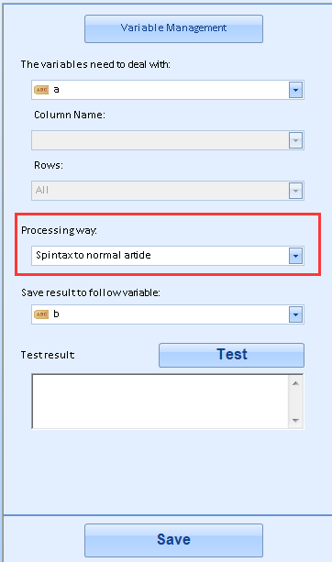Click the 'Processing way:' label
This screenshot has height=562, width=332.
click(x=60, y=230)
